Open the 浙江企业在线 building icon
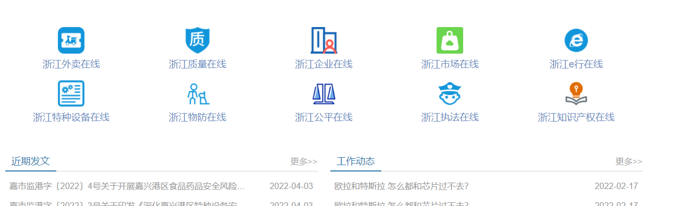Screen dimensions: 674x206 324,40
